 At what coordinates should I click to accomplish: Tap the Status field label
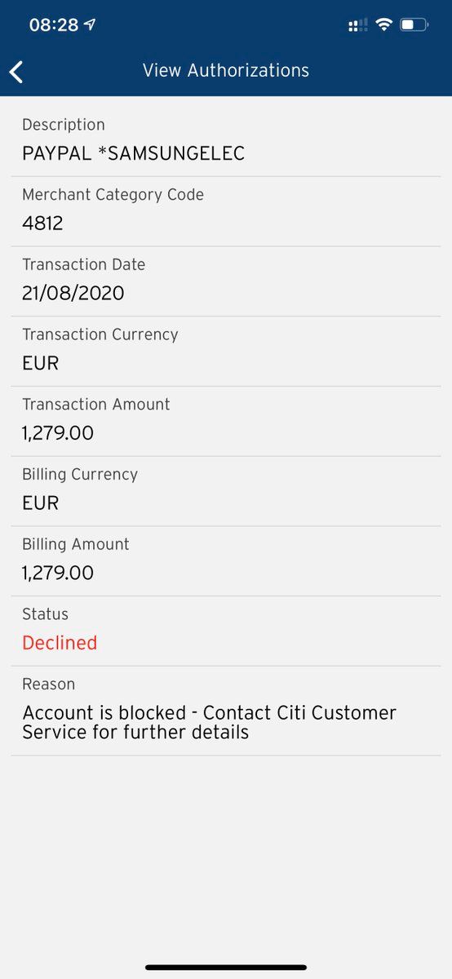tap(45, 614)
